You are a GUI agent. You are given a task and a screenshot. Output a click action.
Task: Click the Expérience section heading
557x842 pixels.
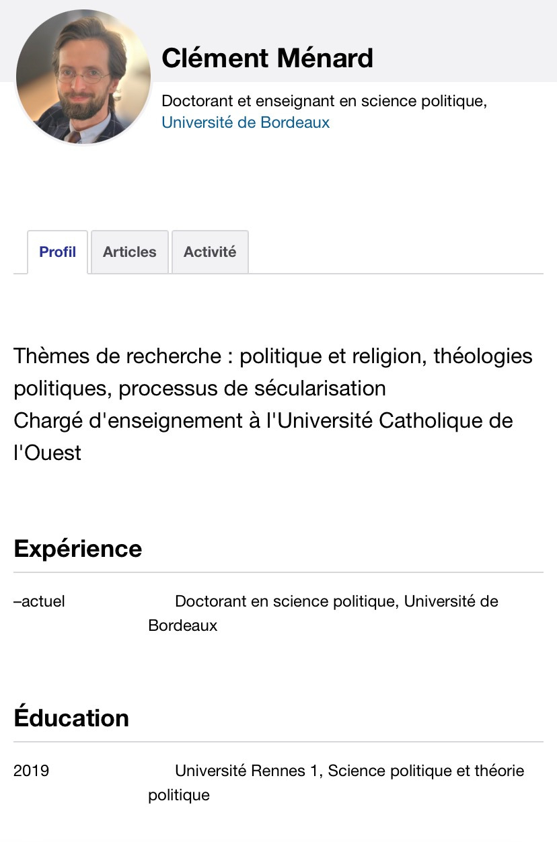77,549
